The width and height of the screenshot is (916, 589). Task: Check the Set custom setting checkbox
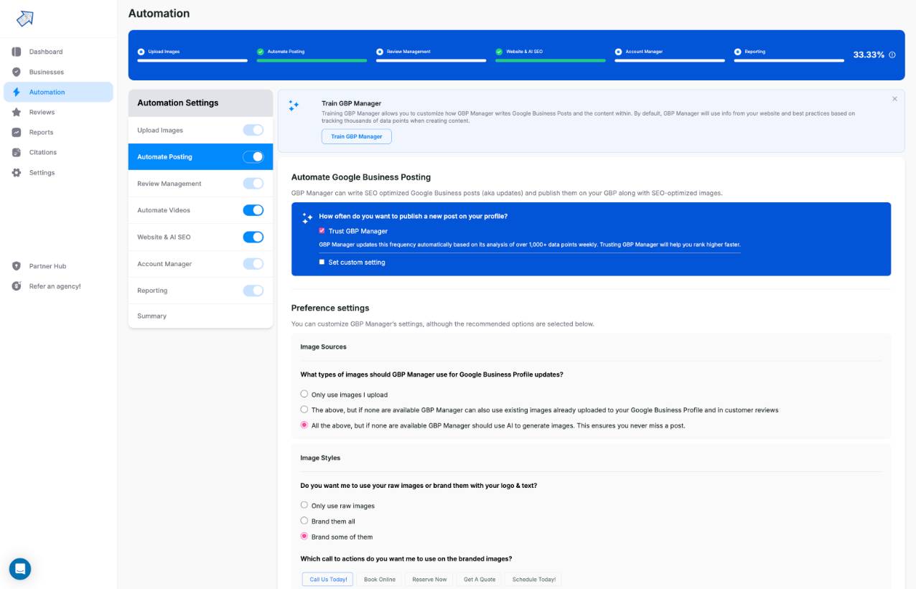[x=322, y=262]
